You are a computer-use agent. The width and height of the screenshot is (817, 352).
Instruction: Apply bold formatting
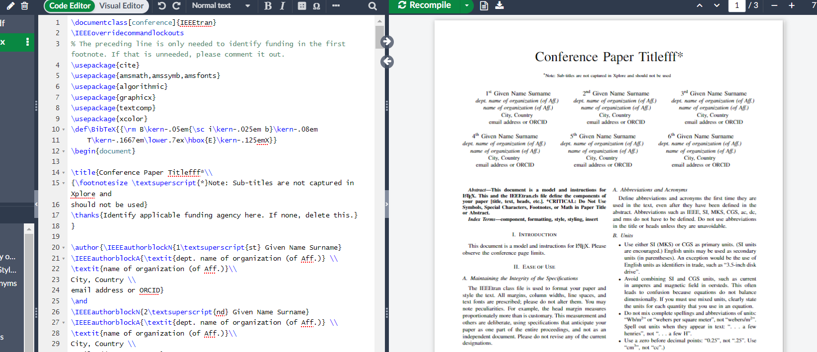[268, 6]
